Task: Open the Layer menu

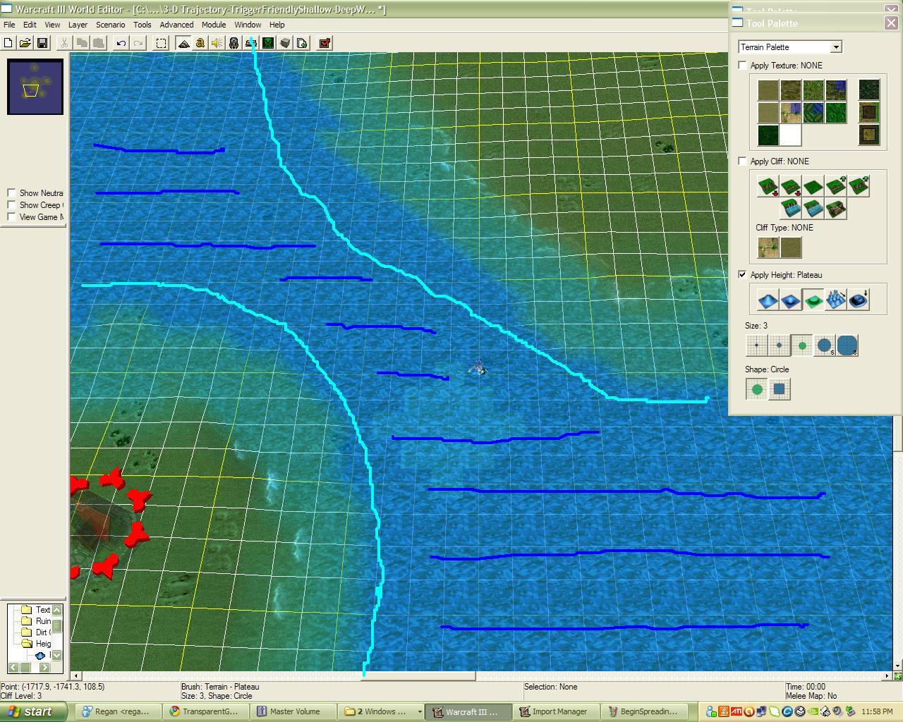Action: (78, 25)
